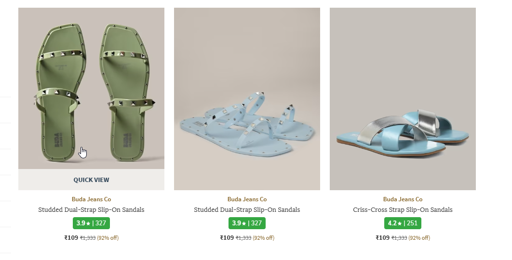Click the 4.2 star 251 rating badge
The image size is (512, 260).
point(403,223)
